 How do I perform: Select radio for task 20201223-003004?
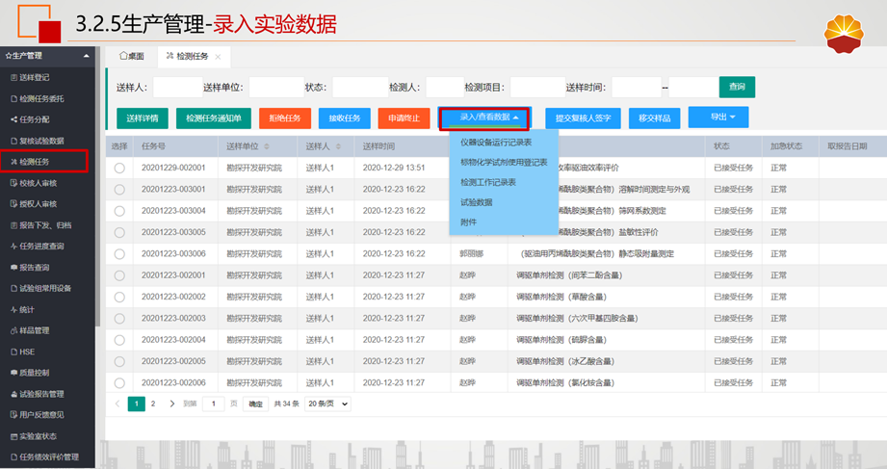pos(119,211)
